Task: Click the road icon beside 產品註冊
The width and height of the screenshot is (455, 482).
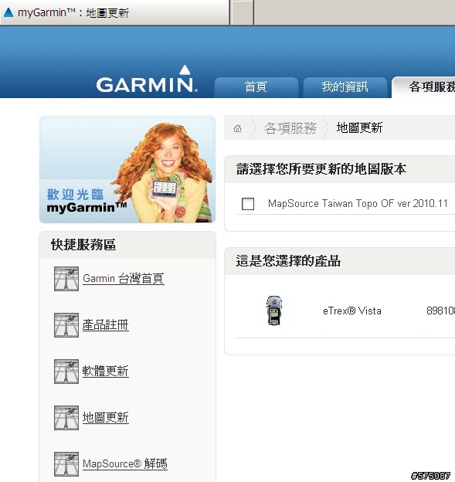Action: pyautogui.click(x=66, y=325)
